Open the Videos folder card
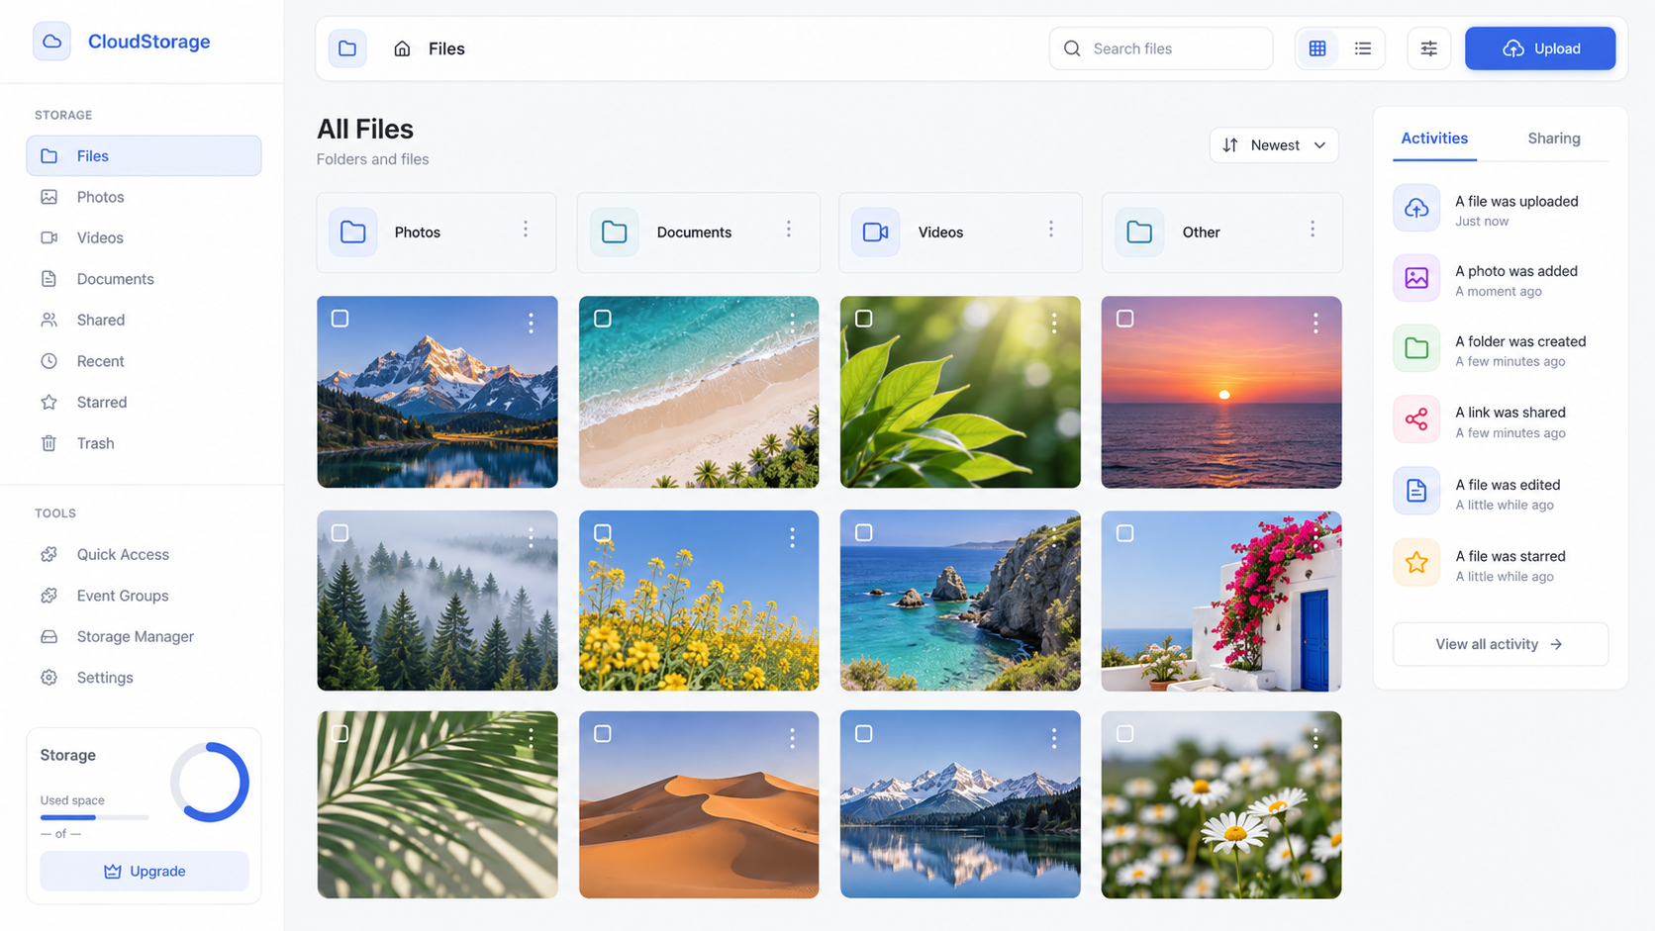Screen dimensions: 1655x931 [960, 233]
